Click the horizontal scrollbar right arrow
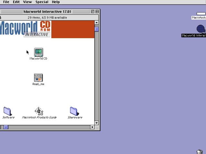This screenshot has height=154, width=206. point(92,127)
